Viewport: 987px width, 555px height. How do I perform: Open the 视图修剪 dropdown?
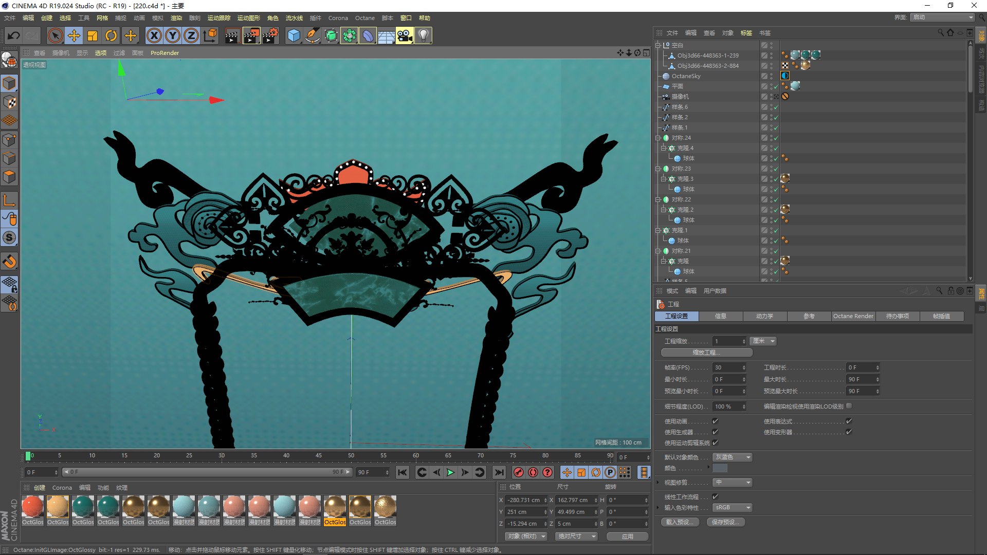point(732,482)
